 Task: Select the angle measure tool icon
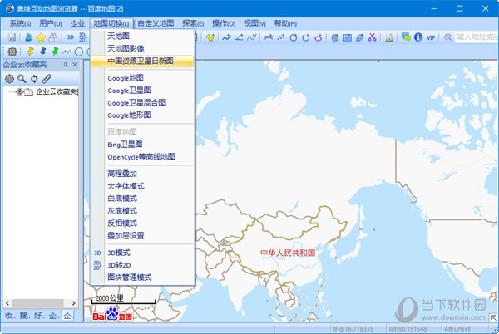(240, 37)
